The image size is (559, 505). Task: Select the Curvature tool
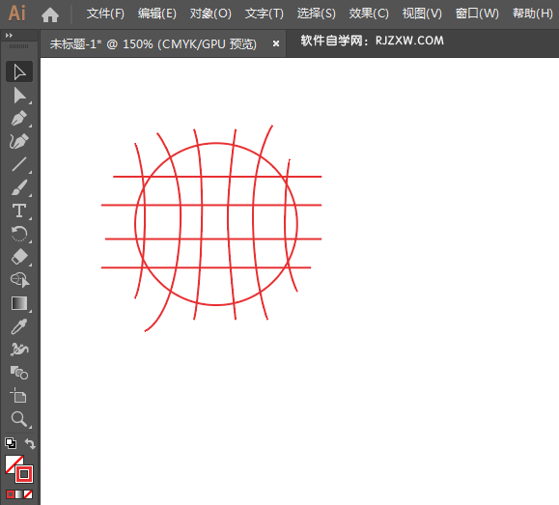(x=19, y=142)
